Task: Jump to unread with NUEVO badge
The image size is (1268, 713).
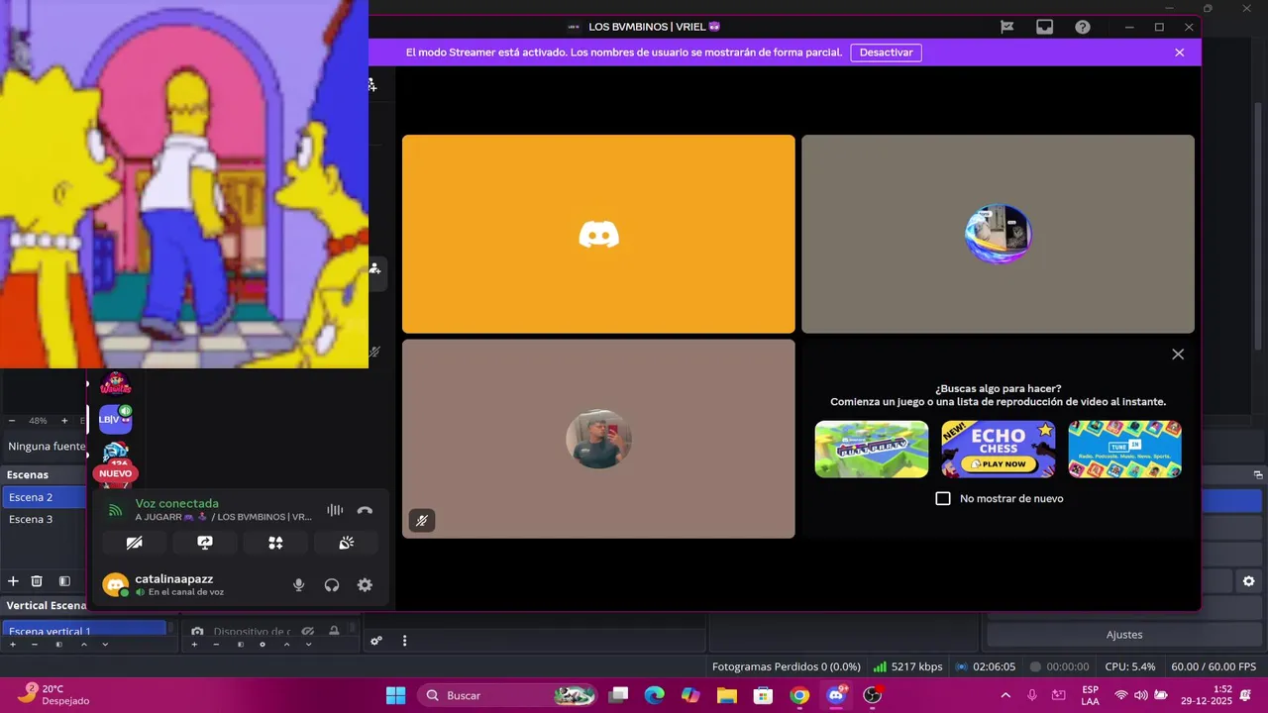Action: pyautogui.click(x=115, y=473)
